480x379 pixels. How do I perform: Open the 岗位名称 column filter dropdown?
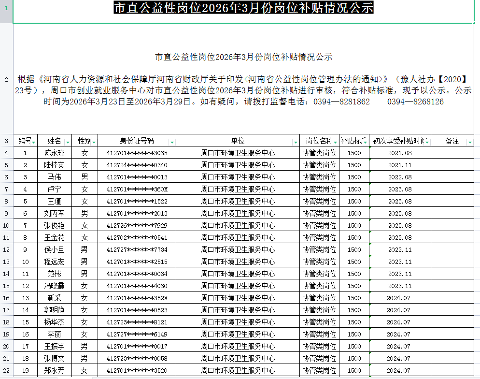click(335, 141)
